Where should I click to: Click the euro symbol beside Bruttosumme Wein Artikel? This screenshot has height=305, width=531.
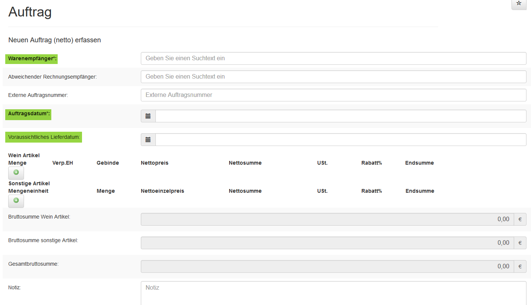point(520,219)
